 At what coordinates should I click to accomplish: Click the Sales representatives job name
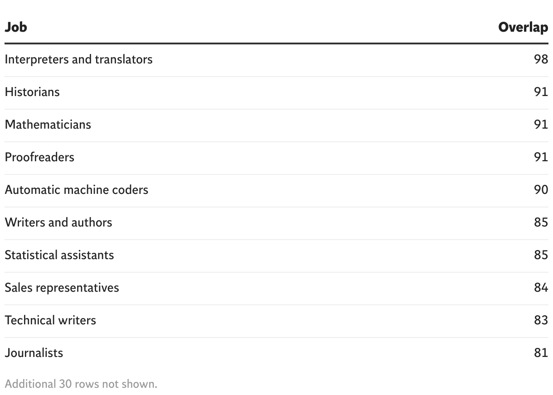point(62,288)
